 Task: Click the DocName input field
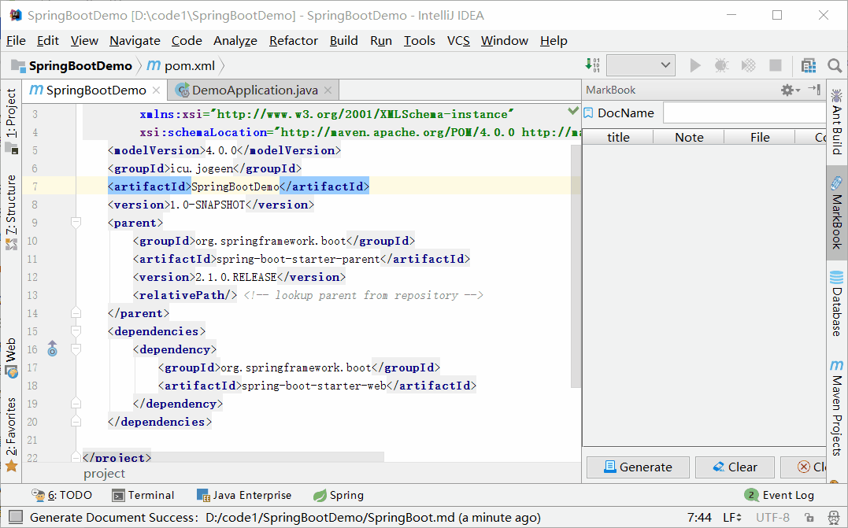[x=745, y=113]
